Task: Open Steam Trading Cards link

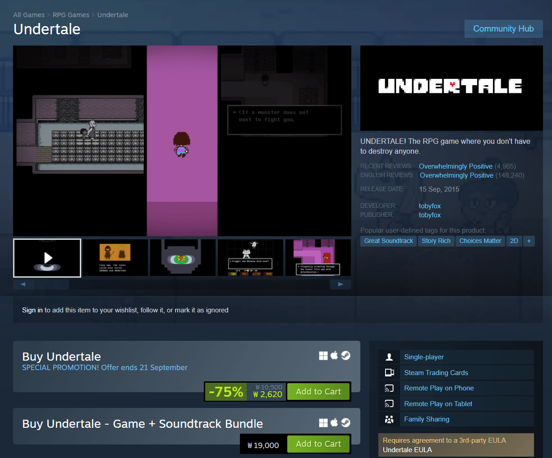Action: (436, 373)
